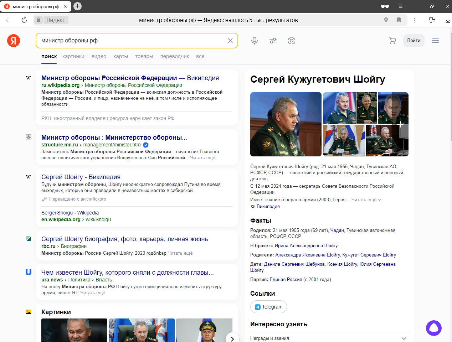
Task: Switch to the 'товары' search tab
Action: 144,56
